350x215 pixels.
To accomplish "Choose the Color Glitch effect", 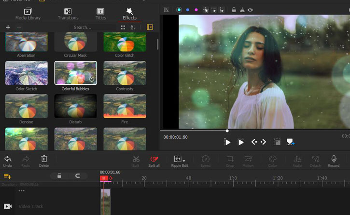I will (125, 42).
